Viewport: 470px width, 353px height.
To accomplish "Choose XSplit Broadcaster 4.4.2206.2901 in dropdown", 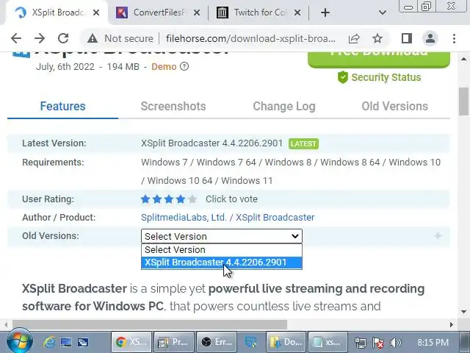I will [x=222, y=263].
